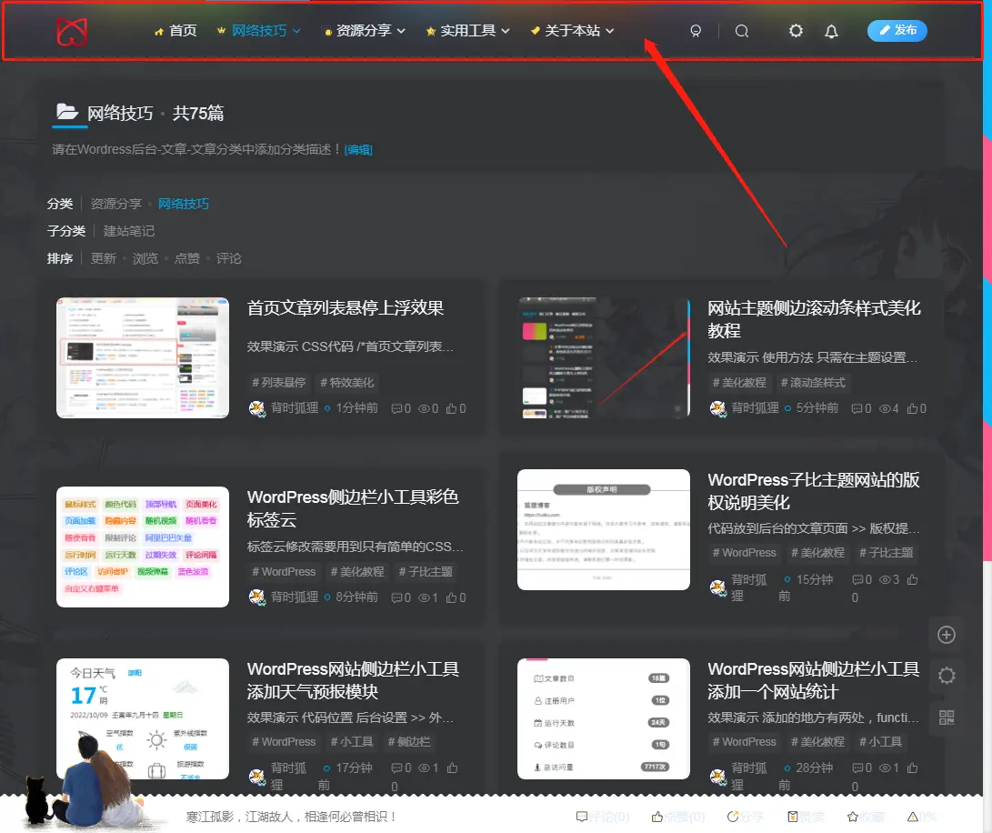
Task: Toggle 收藏 favorite star at bottom bar
Action: (x=864, y=816)
